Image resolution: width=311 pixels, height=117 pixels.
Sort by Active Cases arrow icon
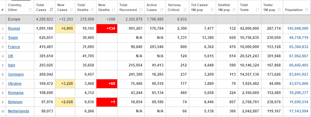click(162, 10)
